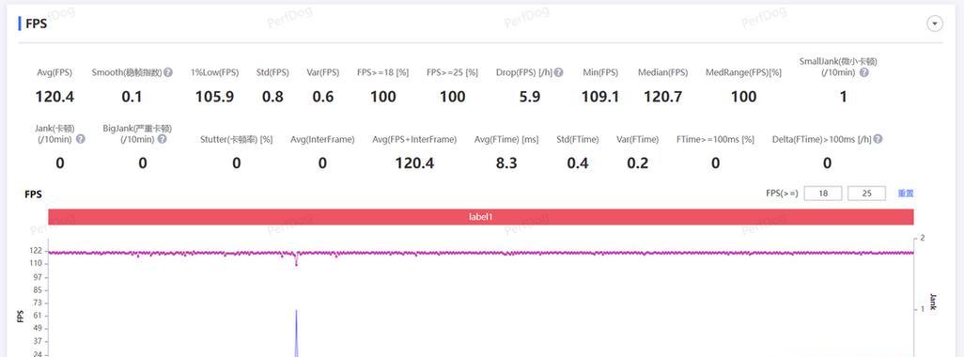This screenshot has width=964, height=357.
Task: Click the Avg(FPS) value 120.4
Action: point(54,97)
